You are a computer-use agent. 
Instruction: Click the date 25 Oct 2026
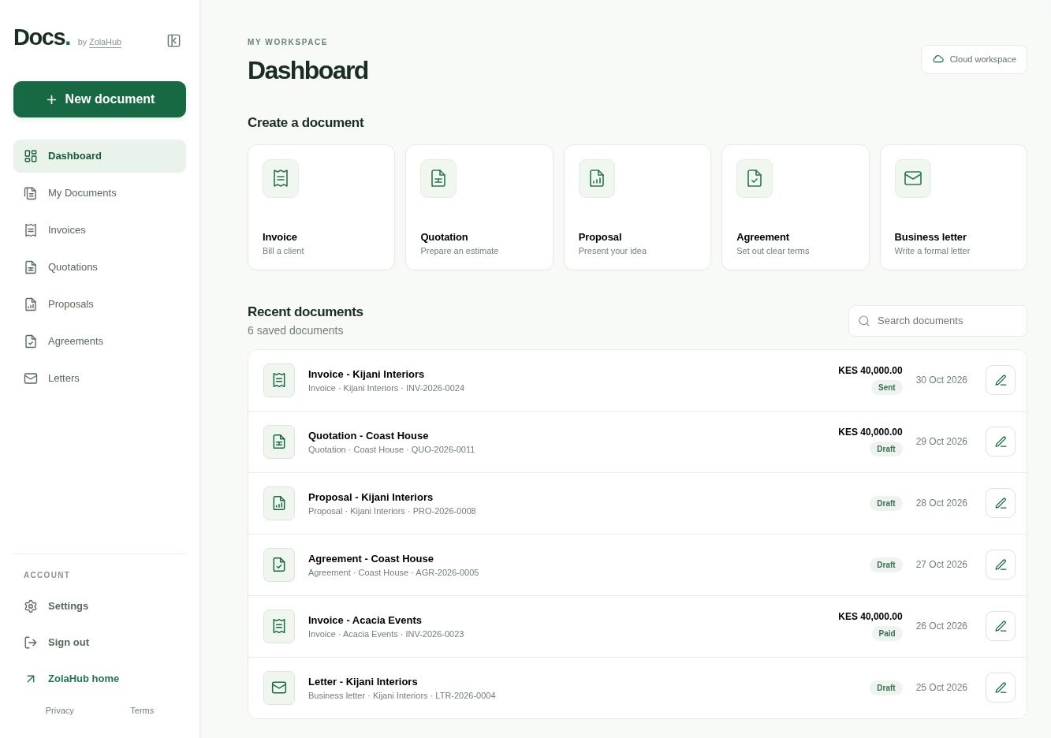pos(941,688)
